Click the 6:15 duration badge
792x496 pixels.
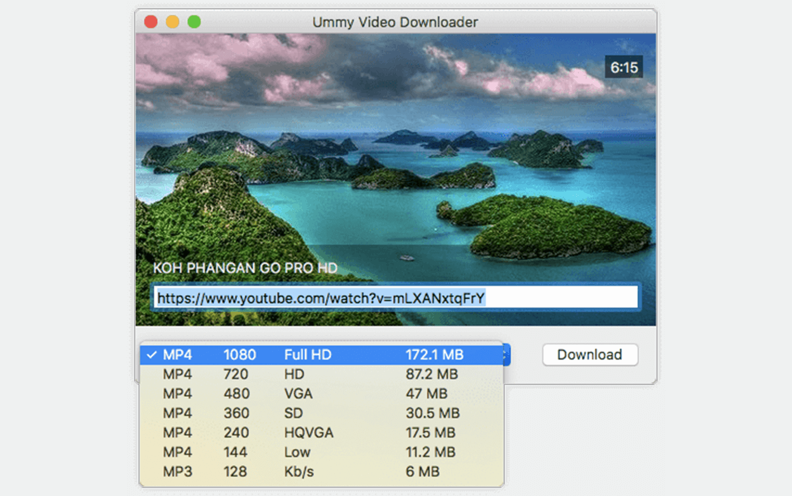(624, 67)
